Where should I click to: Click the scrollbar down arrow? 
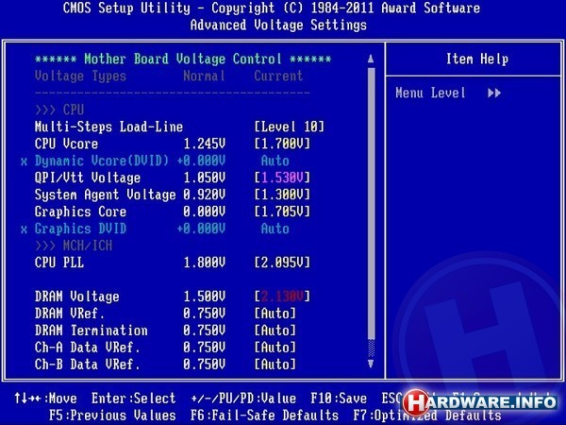point(370,362)
